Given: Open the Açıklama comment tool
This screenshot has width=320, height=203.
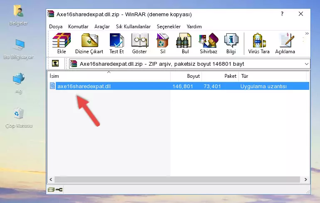Looking at the screenshot, I should coord(285,43).
